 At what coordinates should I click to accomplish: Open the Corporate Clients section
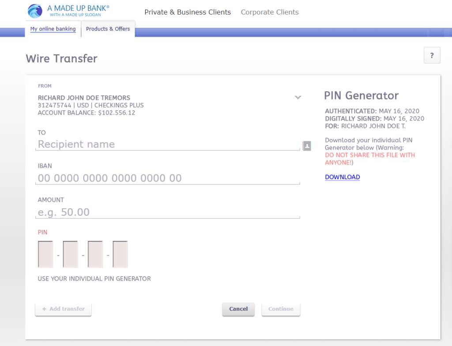click(x=269, y=12)
